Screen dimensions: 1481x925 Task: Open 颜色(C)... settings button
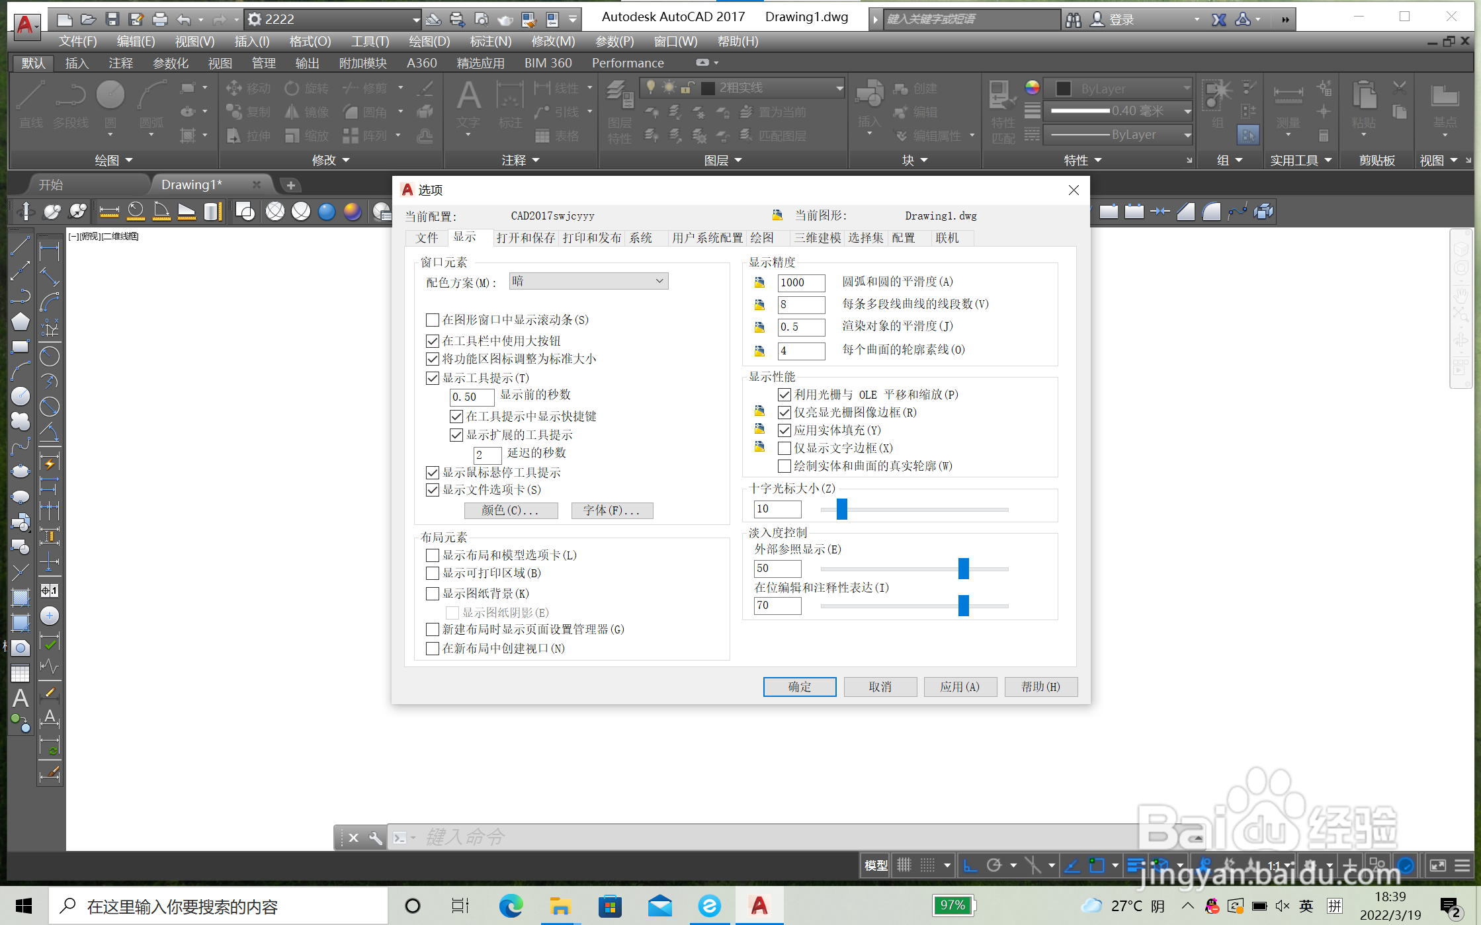tap(511, 510)
